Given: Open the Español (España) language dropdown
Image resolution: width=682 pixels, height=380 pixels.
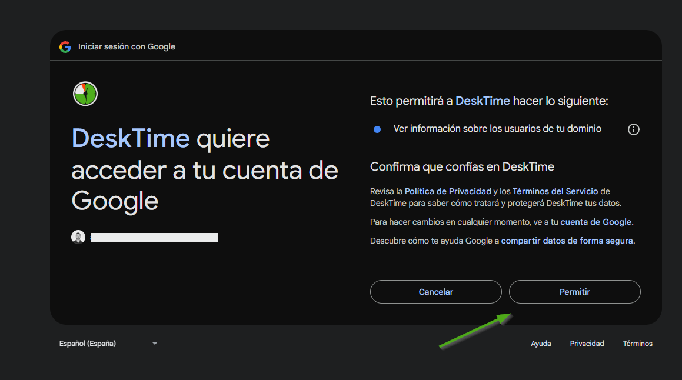Looking at the screenshot, I should click(88, 344).
